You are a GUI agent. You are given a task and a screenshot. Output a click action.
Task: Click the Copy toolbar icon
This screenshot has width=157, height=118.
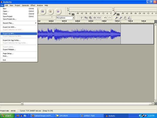click(x=86, y=18)
